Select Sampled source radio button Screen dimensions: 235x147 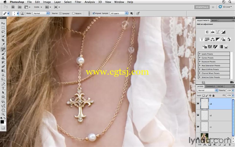61,13
